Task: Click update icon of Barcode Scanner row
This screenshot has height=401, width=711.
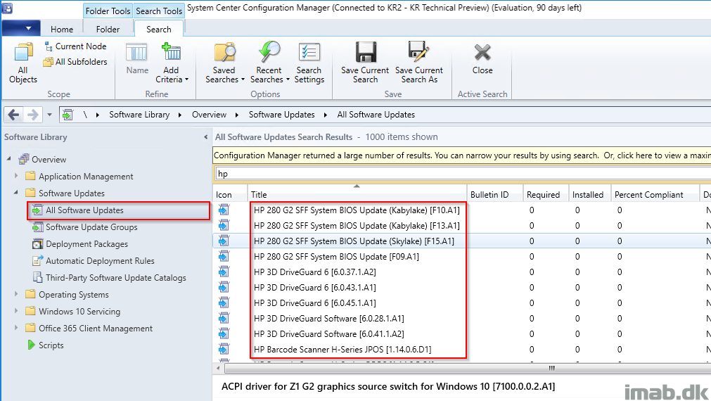Action: [224, 349]
